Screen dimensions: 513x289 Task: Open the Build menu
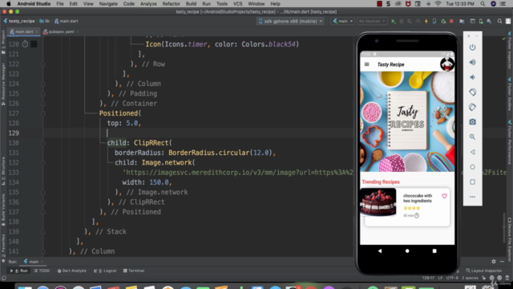pyautogui.click(x=191, y=4)
